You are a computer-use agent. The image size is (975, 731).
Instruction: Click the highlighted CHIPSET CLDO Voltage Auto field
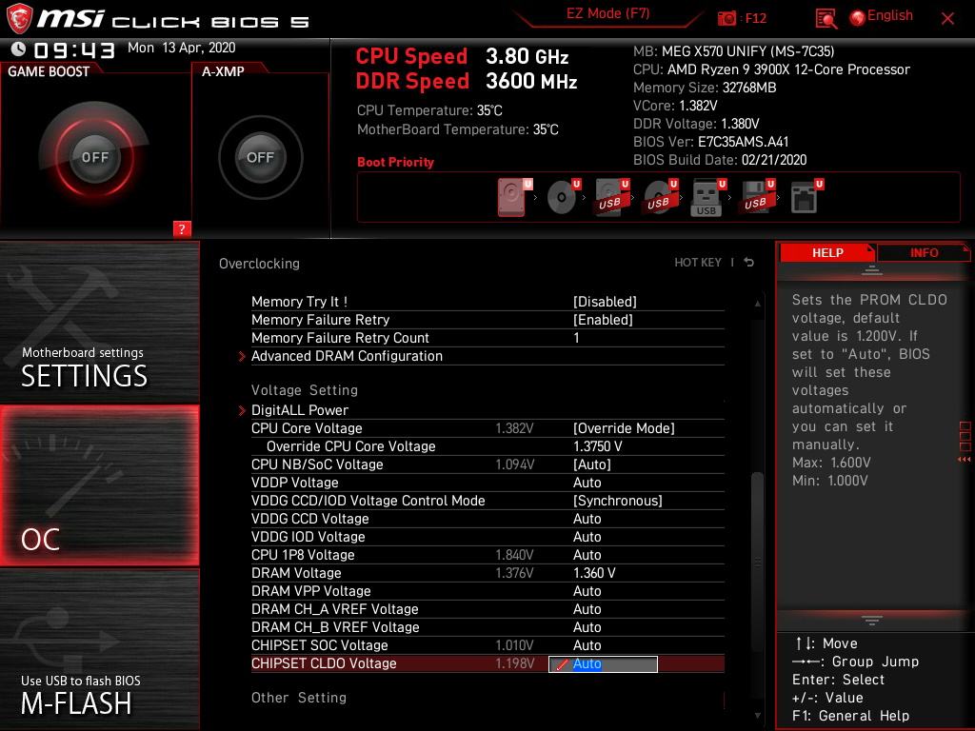pos(603,663)
